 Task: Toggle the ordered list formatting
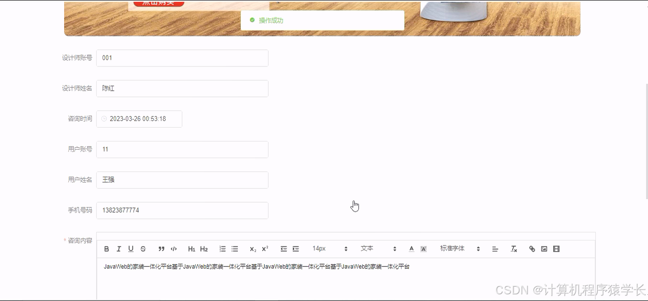[222, 248]
